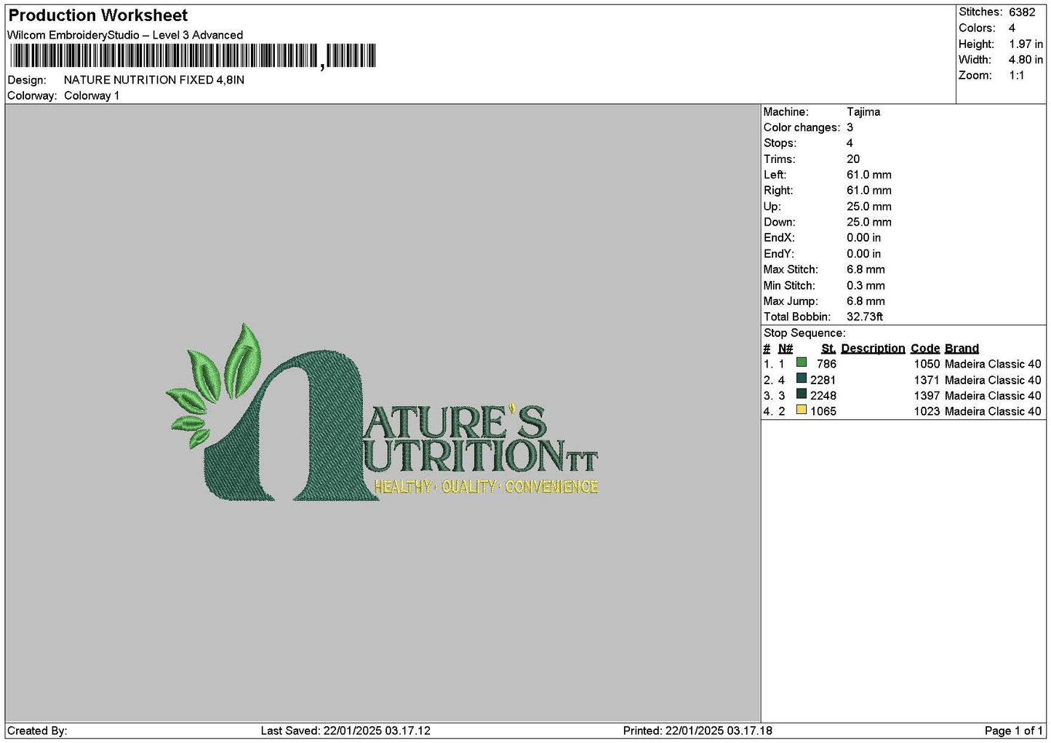
Task: Click stitch count '2248' in stop sequence
Action: [823, 396]
